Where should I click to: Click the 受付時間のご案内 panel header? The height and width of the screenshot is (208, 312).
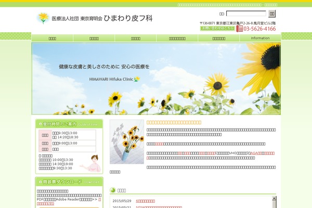pos(69,124)
